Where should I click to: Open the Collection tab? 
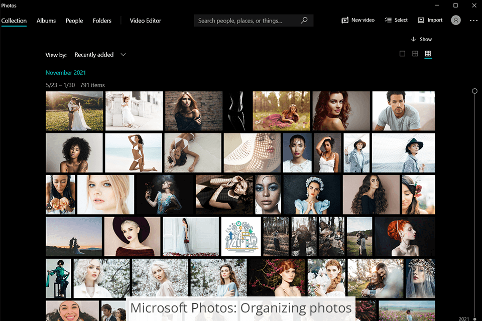(14, 21)
